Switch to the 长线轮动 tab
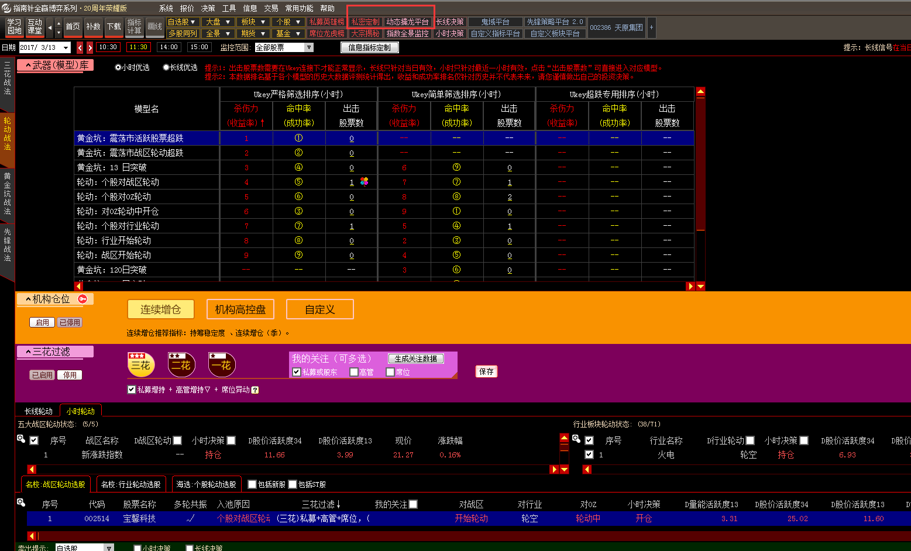The image size is (911, 551). point(39,411)
